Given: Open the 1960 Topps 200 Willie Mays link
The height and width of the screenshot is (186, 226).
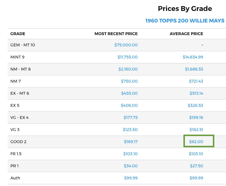Looking at the screenshot, I should pos(185,21).
